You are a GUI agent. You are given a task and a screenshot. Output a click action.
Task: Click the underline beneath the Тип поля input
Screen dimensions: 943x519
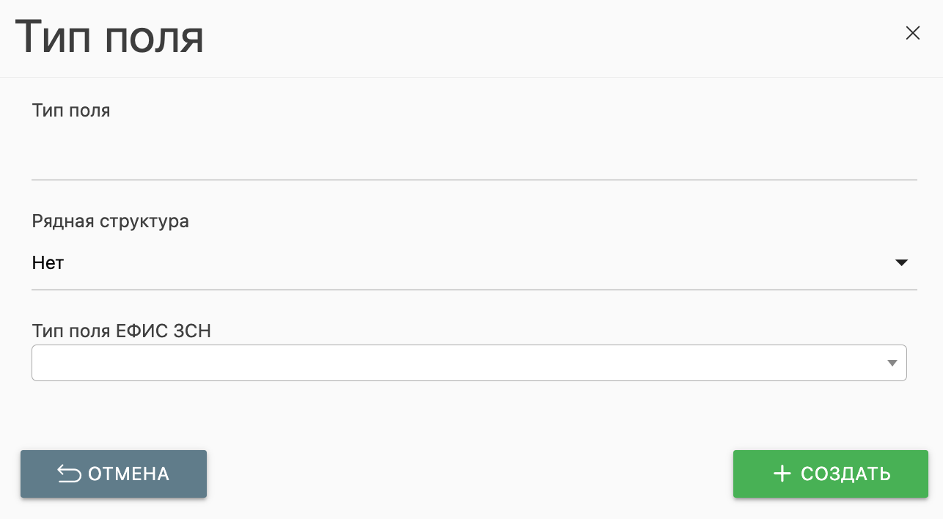pos(474,180)
